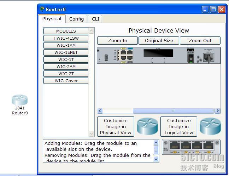
Task: Click the Zoom Out button
Action: (x=200, y=40)
